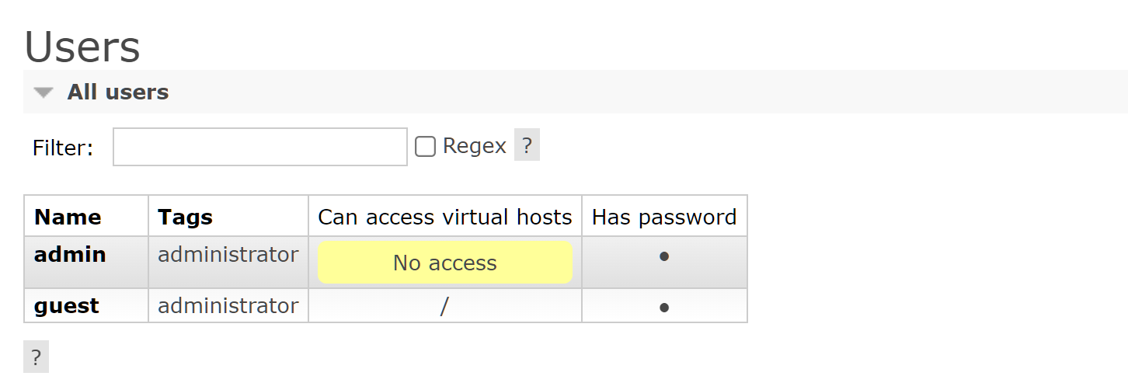Screen dimensions: 1128x376
Task: Click the Users page heading
Action: pos(82,46)
